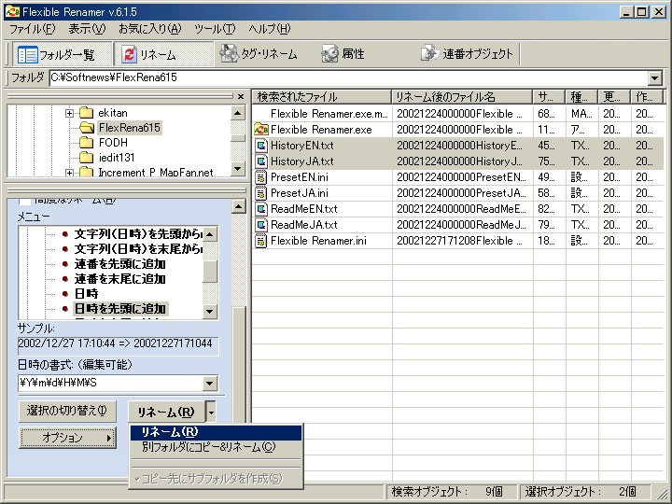Open the 属性 attributes tool

[343, 54]
